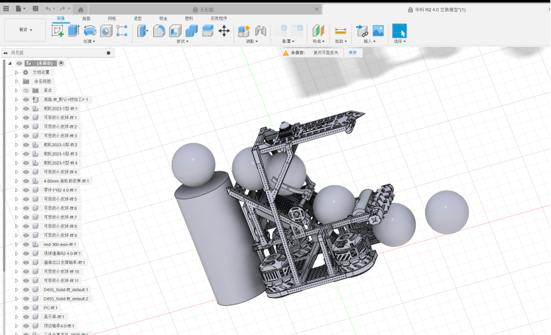Viewport: 551px width, 335px height.
Task: Open the 设计 workspace dropdown
Action: [25, 30]
